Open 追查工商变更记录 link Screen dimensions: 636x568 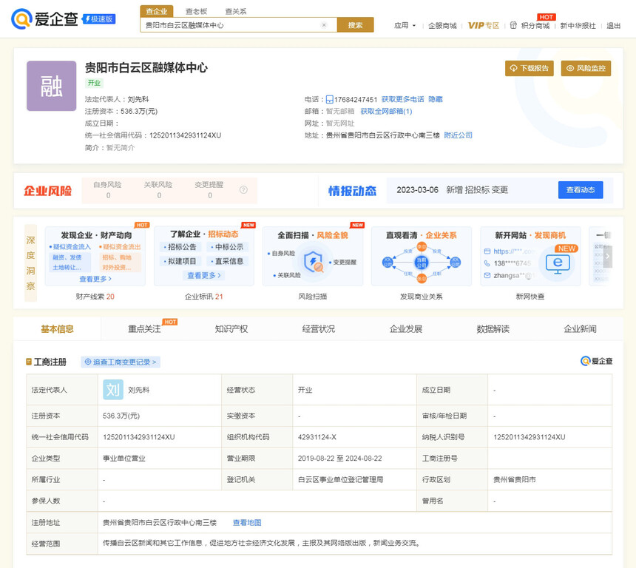tap(121, 362)
